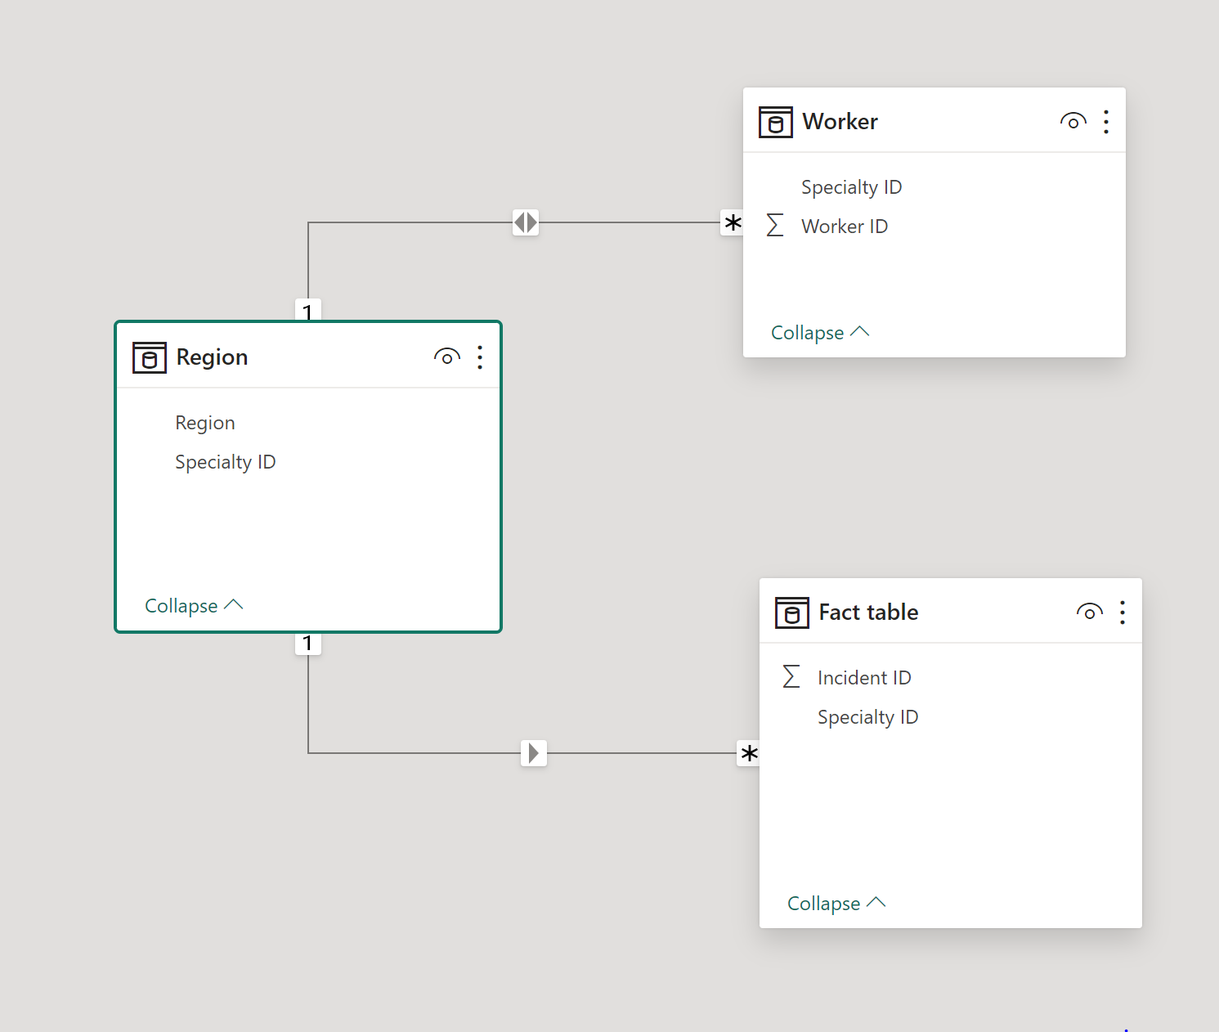Open the Region table more options menu
This screenshot has height=1032, width=1219.
(x=480, y=357)
